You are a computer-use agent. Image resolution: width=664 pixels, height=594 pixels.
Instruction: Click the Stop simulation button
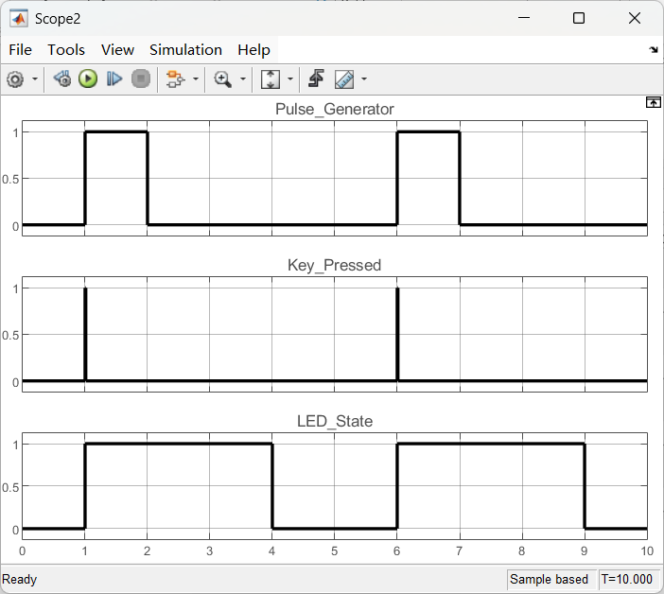pyautogui.click(x=141, y=79)
